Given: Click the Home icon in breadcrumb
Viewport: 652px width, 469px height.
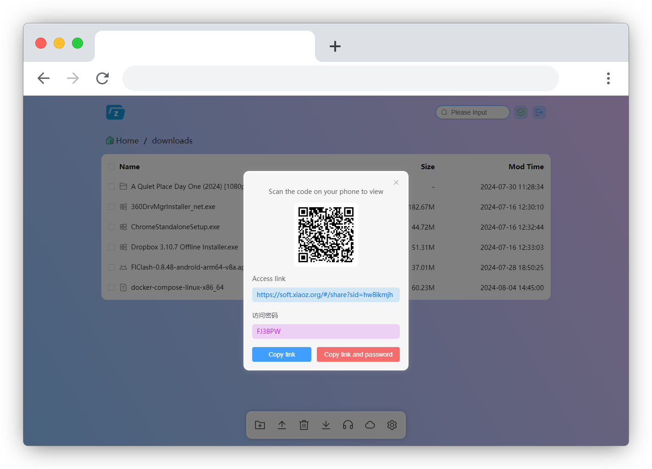Looking at the screenshot, I should [x=110, y=140].
